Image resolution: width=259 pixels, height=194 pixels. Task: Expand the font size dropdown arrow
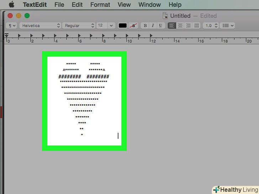[x=111, y=26]
